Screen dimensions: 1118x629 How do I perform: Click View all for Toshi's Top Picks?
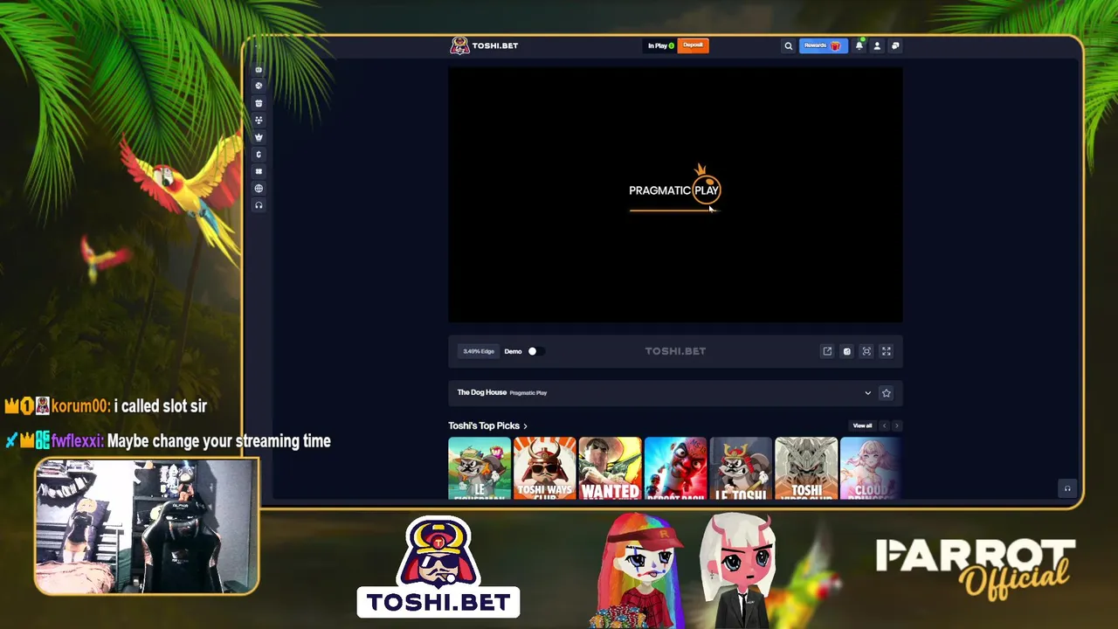click(862, 425)
